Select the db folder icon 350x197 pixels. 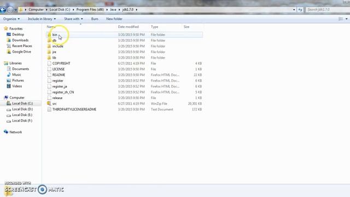point(49,40)
